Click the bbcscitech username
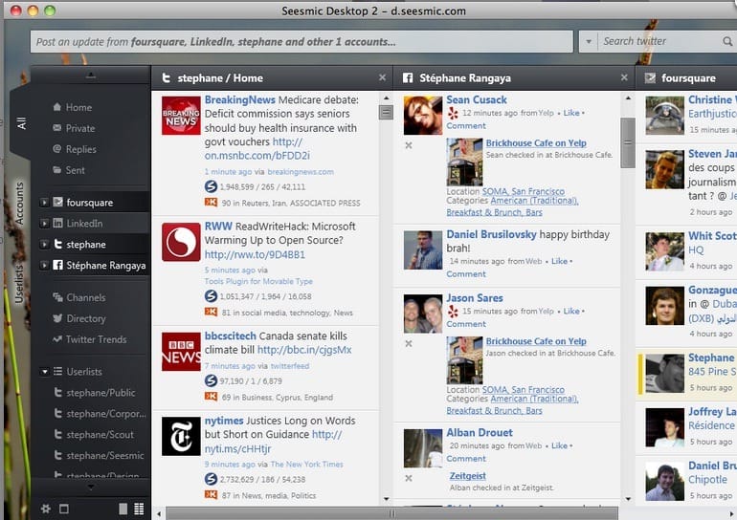The width and height of the screenshot is (737, 520). 231,336
